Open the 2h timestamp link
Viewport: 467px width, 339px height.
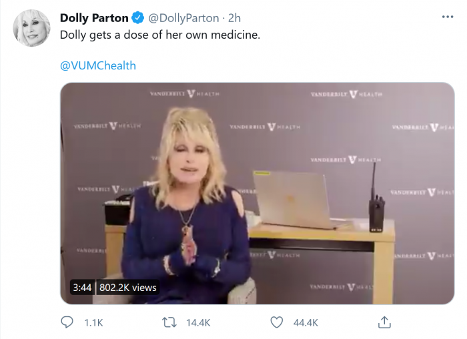(x=234, y=18)
